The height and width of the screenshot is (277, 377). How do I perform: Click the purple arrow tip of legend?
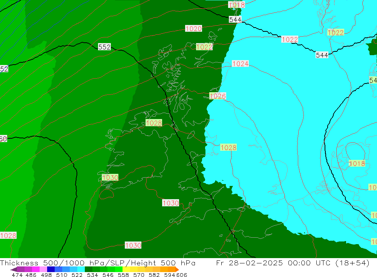coord(14,269)
